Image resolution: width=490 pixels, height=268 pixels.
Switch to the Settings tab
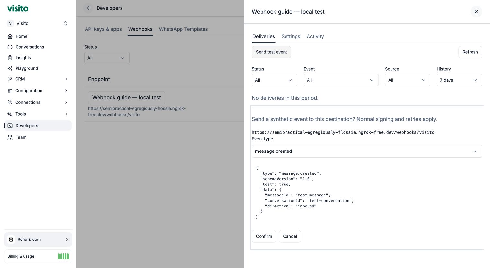tap(291, 37)
